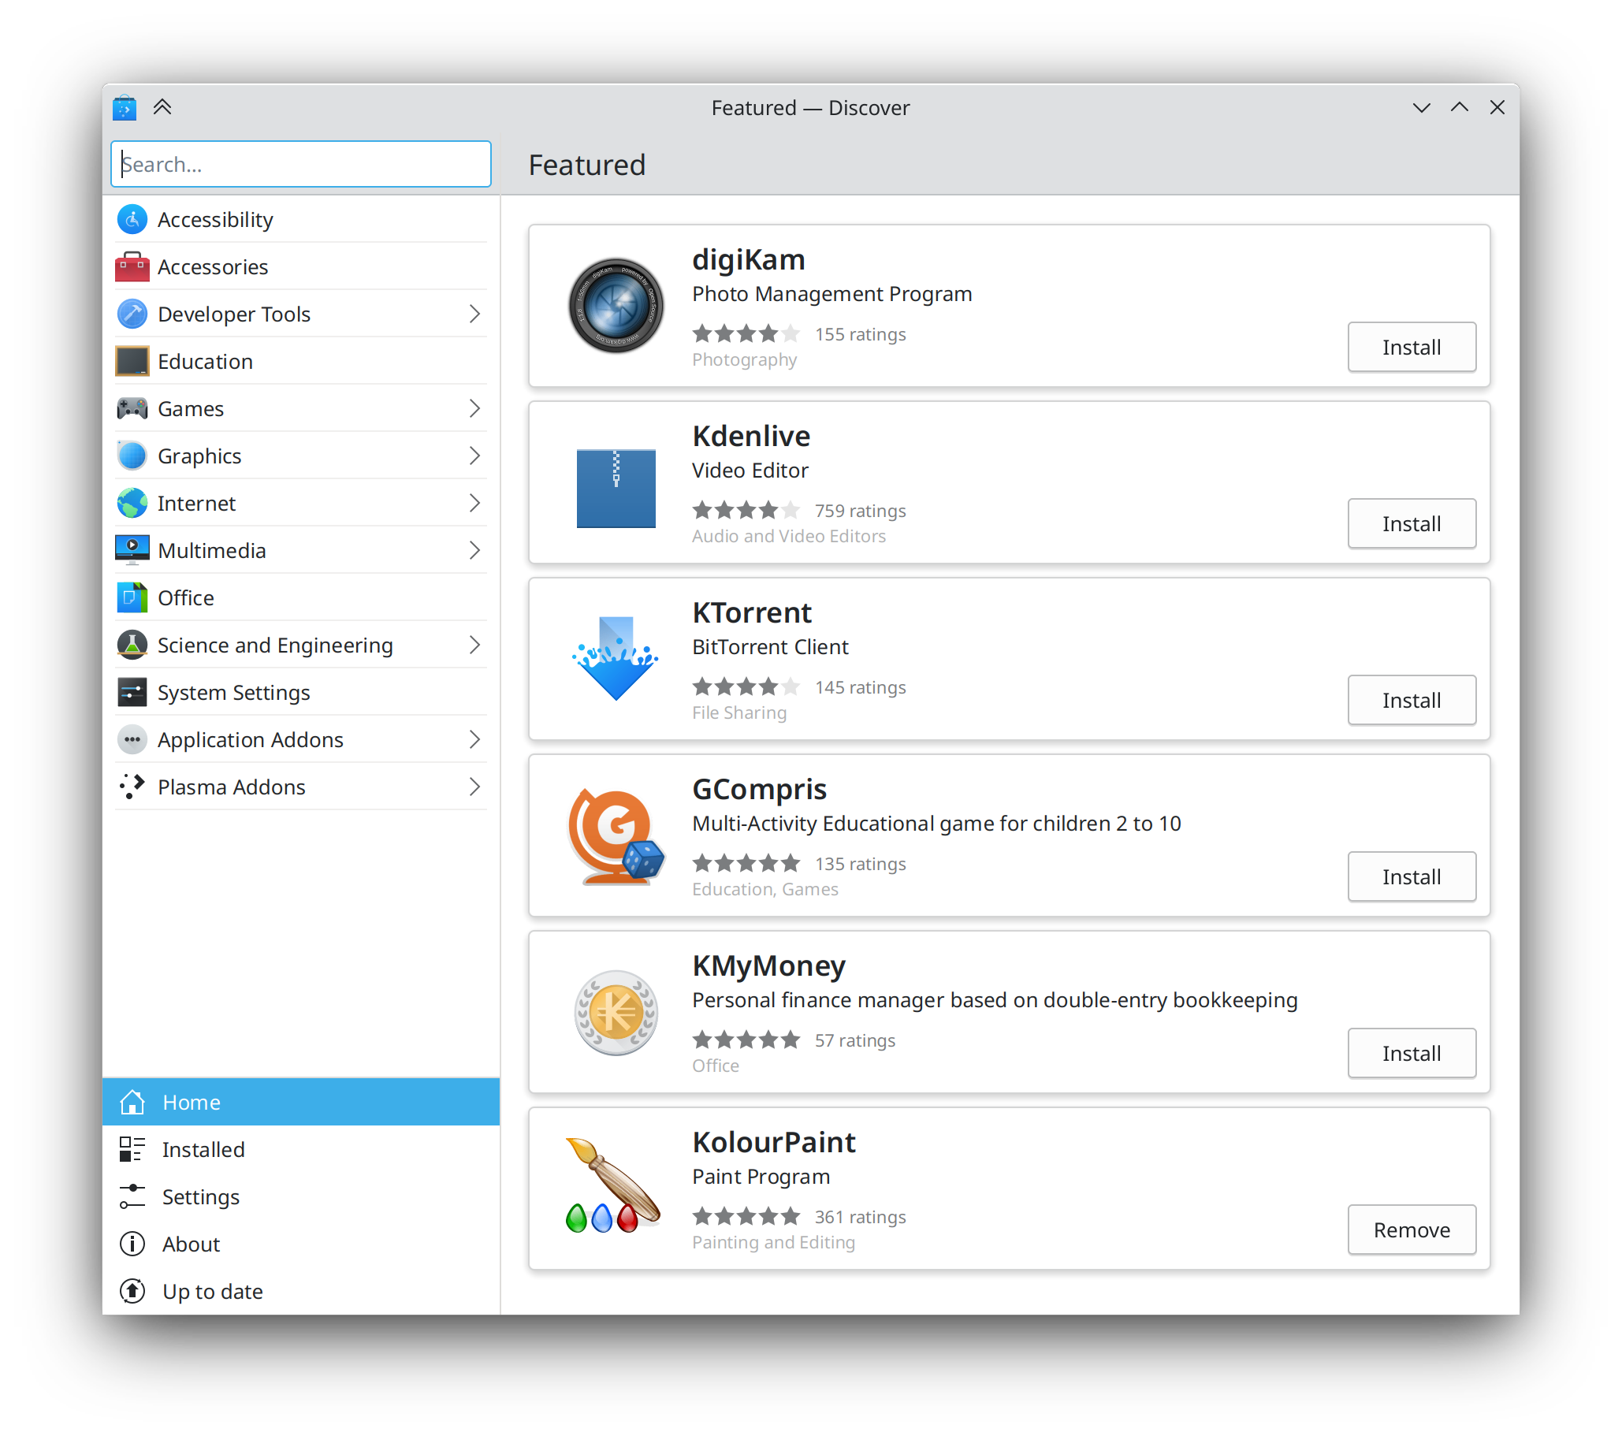This screenshot has width=1622, height=1436.
Task: Click the Multimedia category icon
Action: [x=133, y=550]
